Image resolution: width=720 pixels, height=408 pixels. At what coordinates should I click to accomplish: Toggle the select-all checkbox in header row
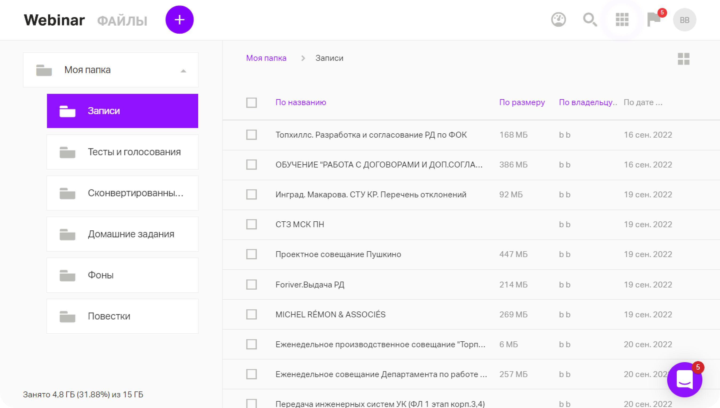[x=251, y=103]
